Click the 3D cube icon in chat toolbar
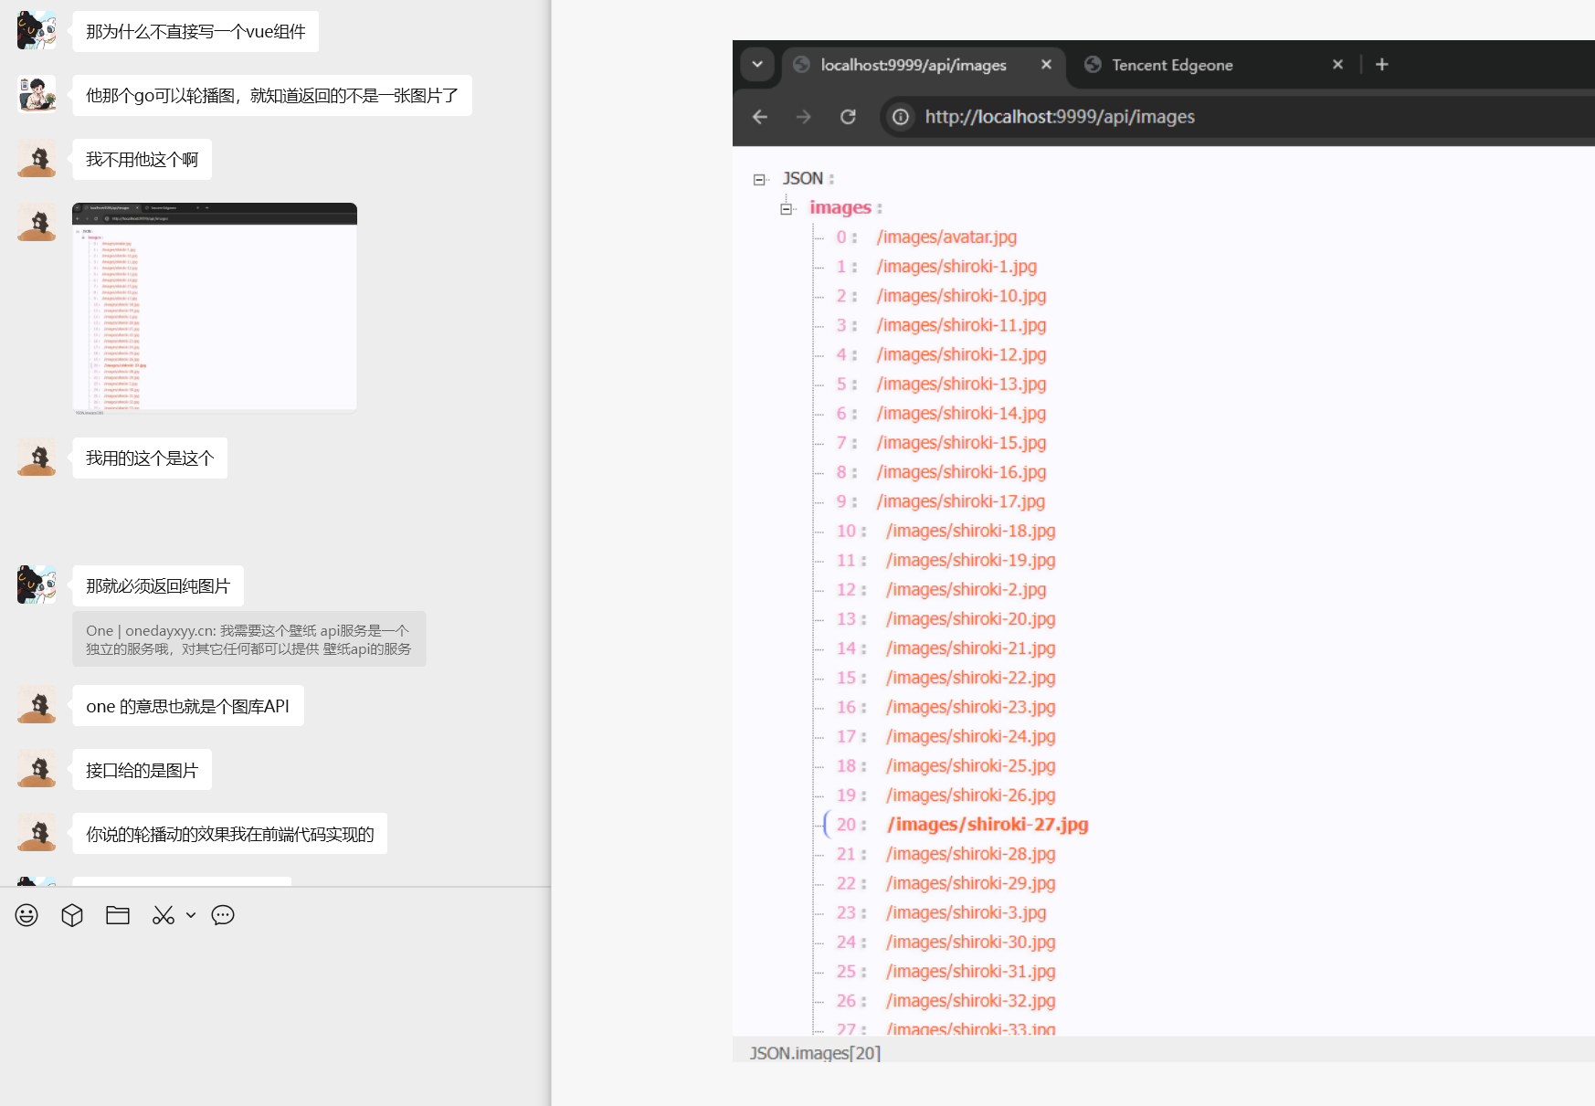1595x1106 pixels. 72,915
